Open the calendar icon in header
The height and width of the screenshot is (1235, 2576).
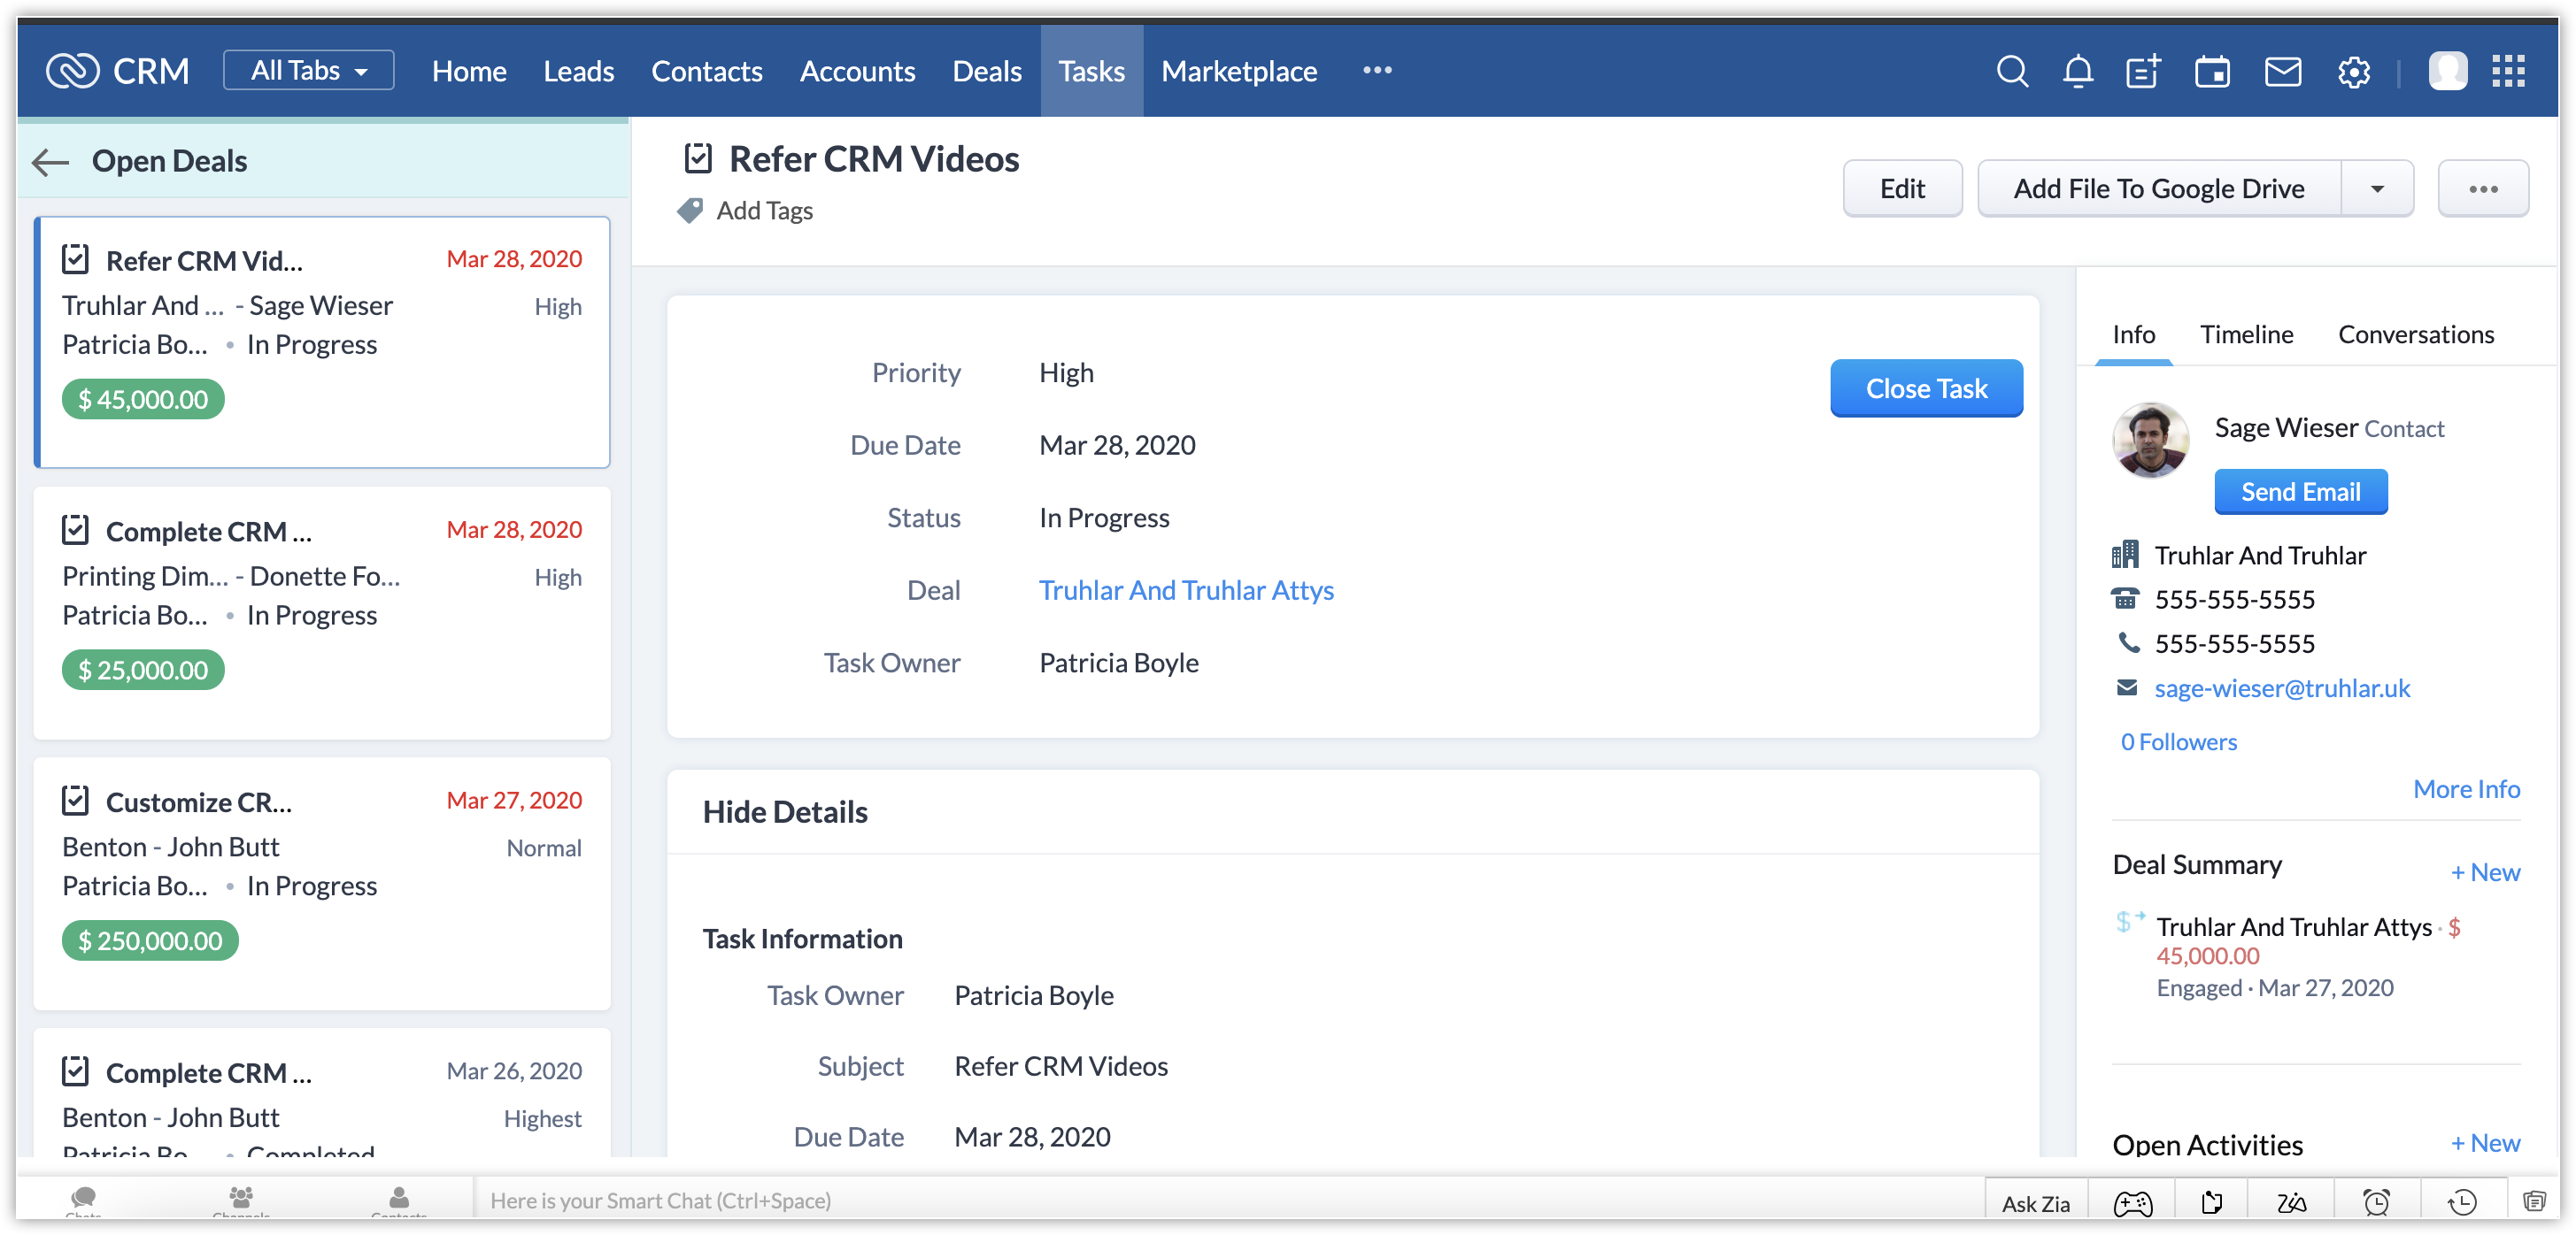click(x=2211, y=72)
